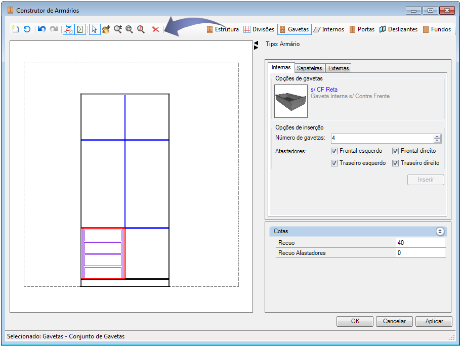Open the Estrutura section

[223, 29]
